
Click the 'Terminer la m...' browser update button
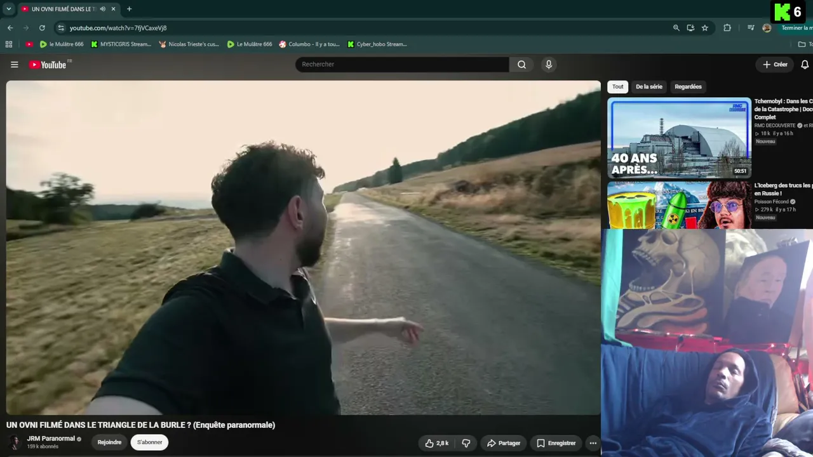click(x=796, y=28)
